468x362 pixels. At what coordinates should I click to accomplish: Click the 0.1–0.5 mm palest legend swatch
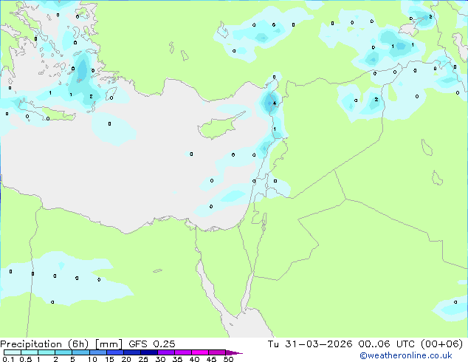pyautogui.click(x=13, y=352)
